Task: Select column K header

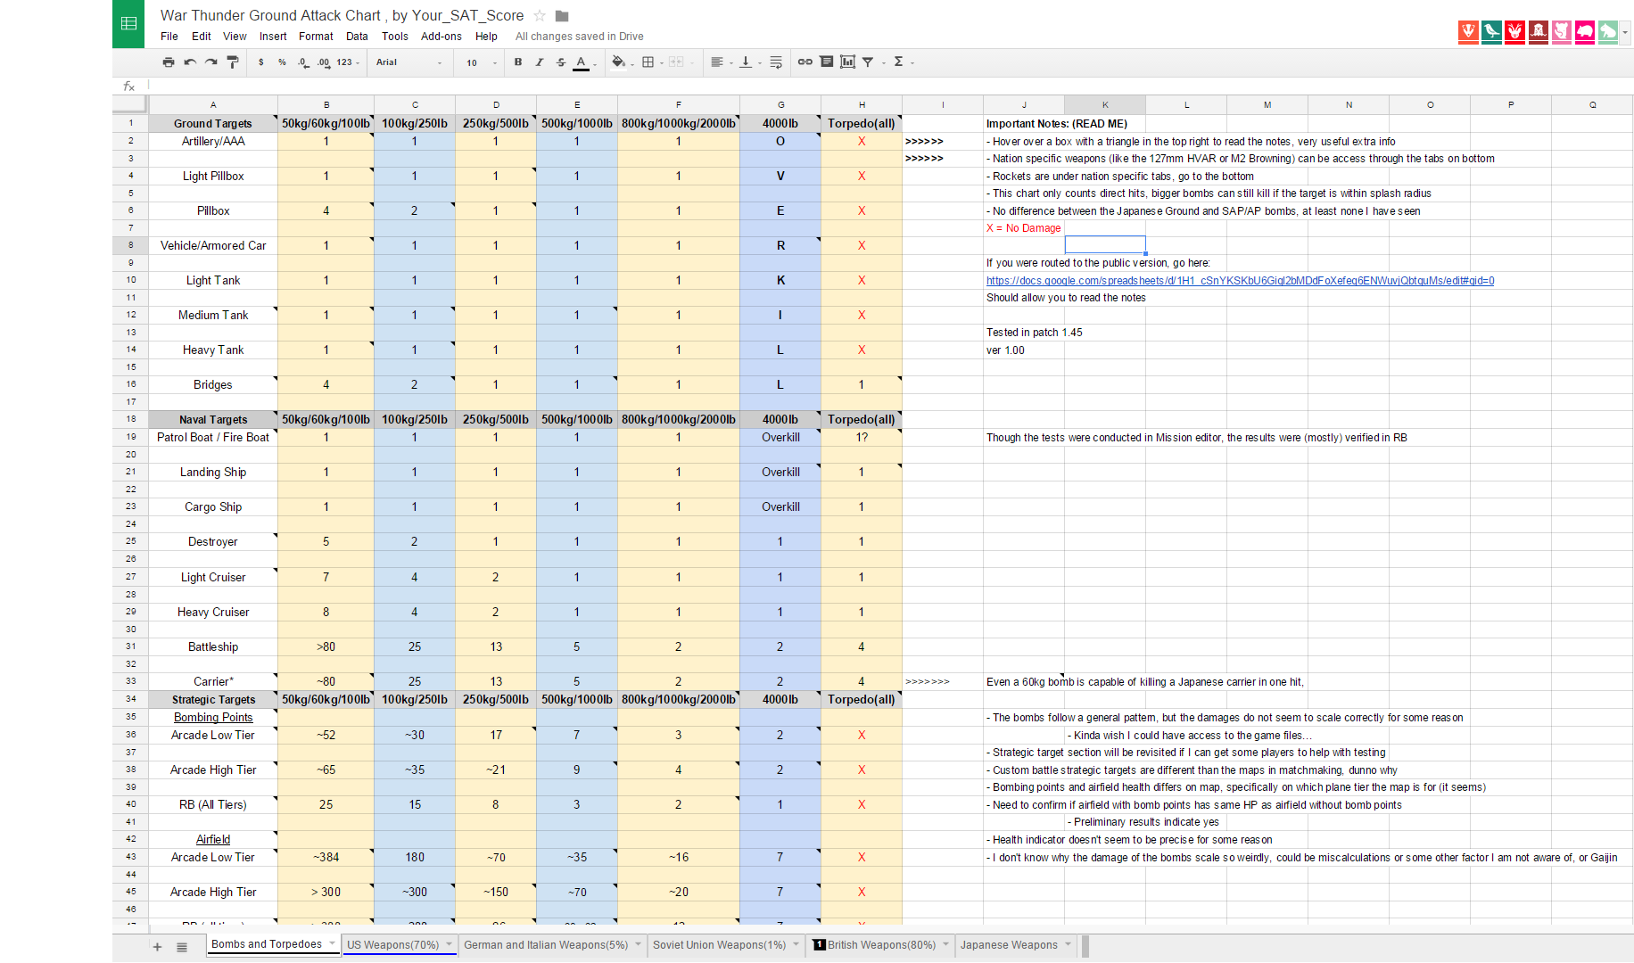Action: tap(1105, 105)
